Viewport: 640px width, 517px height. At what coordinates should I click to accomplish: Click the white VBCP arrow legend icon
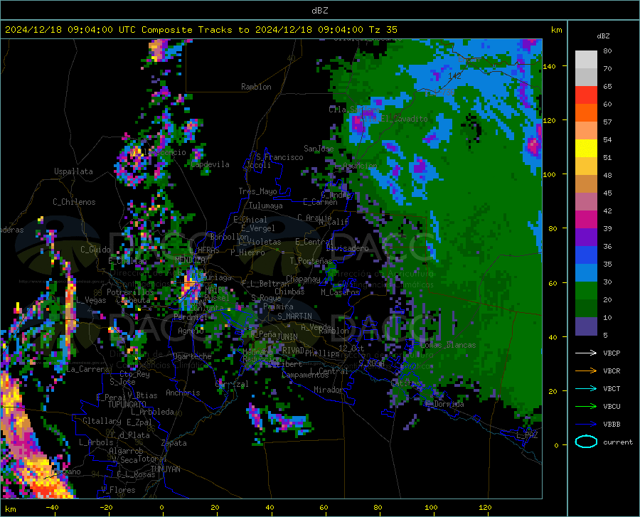586,353
